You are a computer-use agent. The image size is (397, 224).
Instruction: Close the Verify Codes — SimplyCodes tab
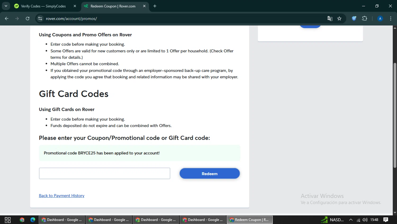75,6
